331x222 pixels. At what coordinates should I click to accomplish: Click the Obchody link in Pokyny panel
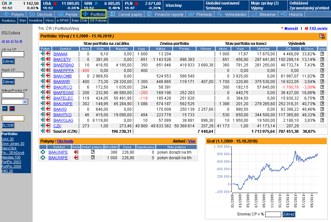(65, 141)
